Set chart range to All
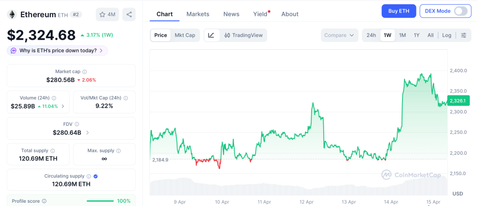 tap(430, 35)
